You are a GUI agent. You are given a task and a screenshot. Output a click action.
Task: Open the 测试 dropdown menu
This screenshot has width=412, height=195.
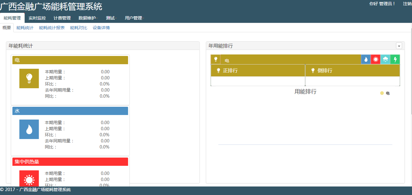[112, 18]
